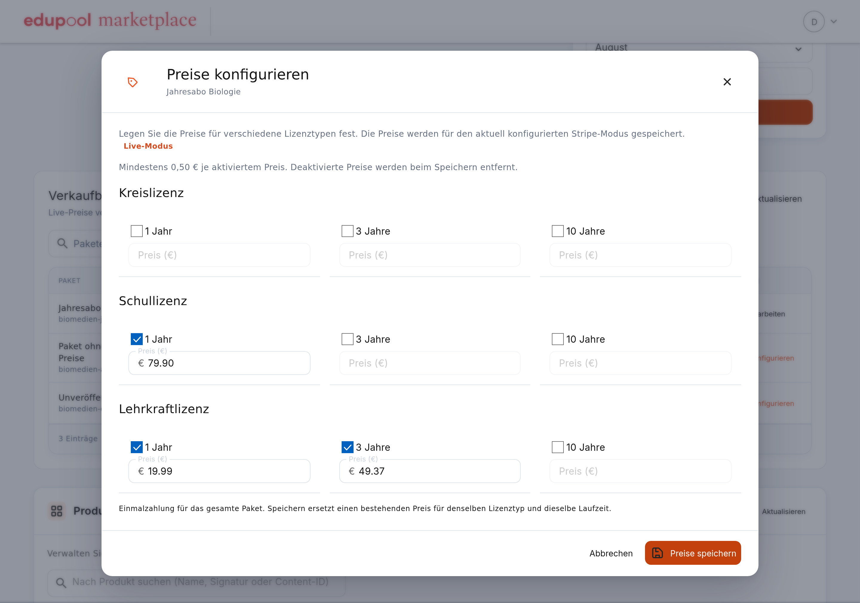Enable Kreislizenz 10 Jahre checkbox
This screenshot has height=603, width=860.
coord(557,231)
